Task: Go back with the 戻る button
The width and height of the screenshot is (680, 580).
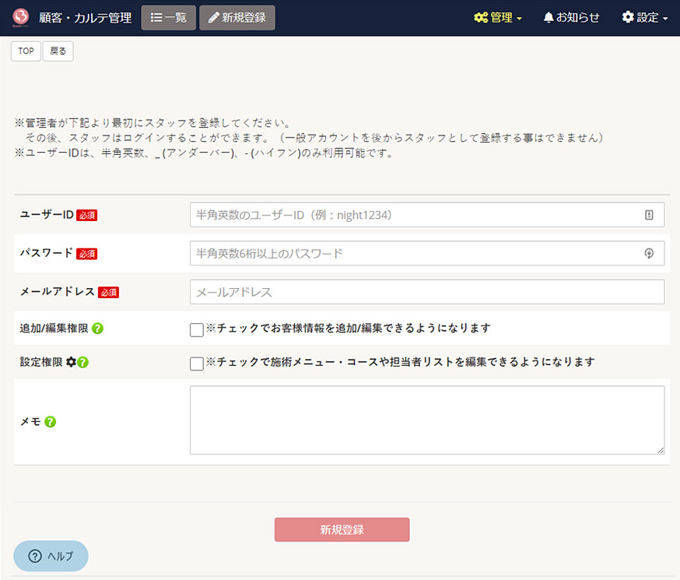Action: point(58,51)
